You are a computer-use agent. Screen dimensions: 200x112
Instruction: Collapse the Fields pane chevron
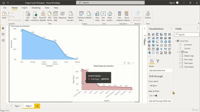pyautogui.click(x=197, y=29)
